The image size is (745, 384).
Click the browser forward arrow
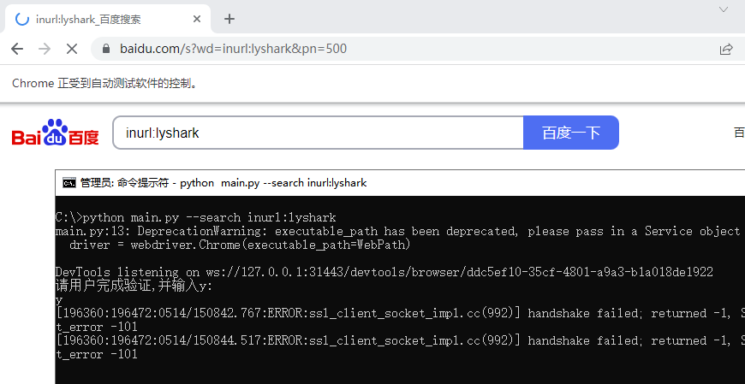point(45,49)
